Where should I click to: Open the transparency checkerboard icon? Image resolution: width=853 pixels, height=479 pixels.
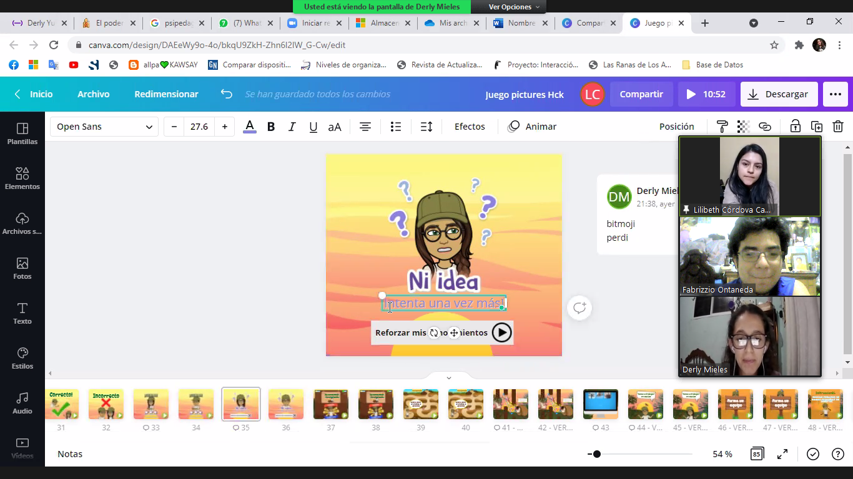click(x=743, y=127)
